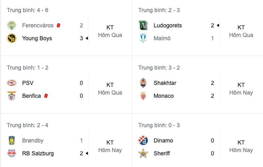Click the Benfica eagle crest

click(12, 96)
